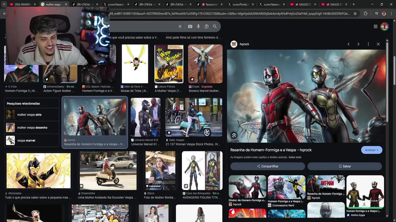
Task: Open the hqrock Resenha de Homem-Formiga result thumbnail
Action: (x=95, y=117)
